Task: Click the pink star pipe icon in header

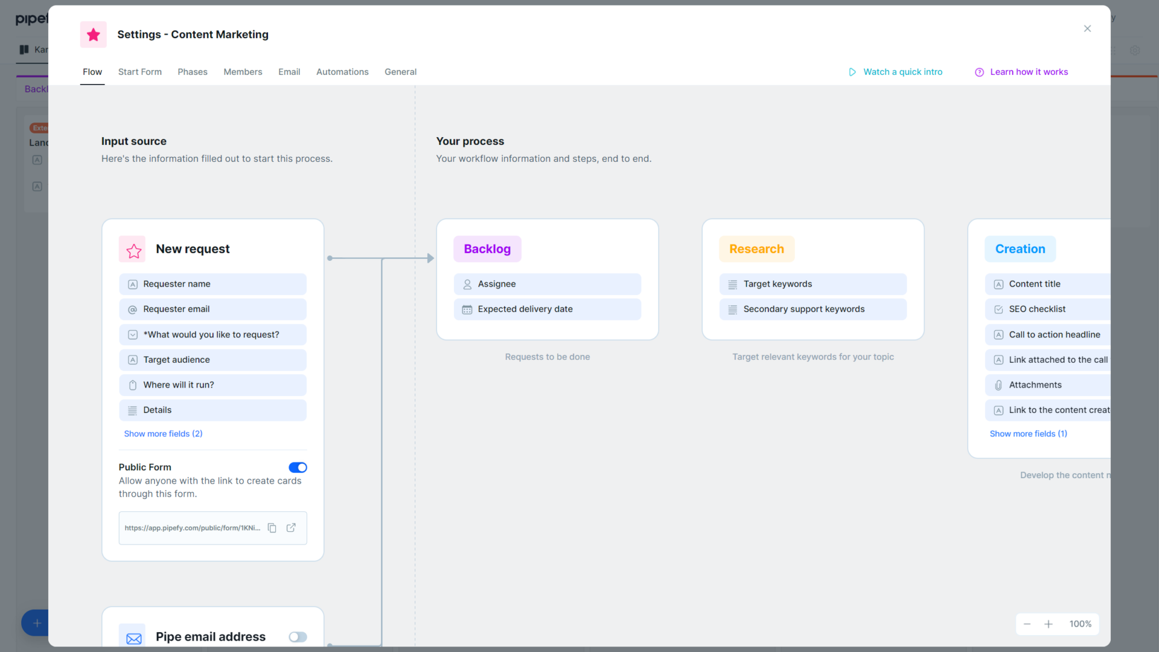Action: [x=93, y=34]
